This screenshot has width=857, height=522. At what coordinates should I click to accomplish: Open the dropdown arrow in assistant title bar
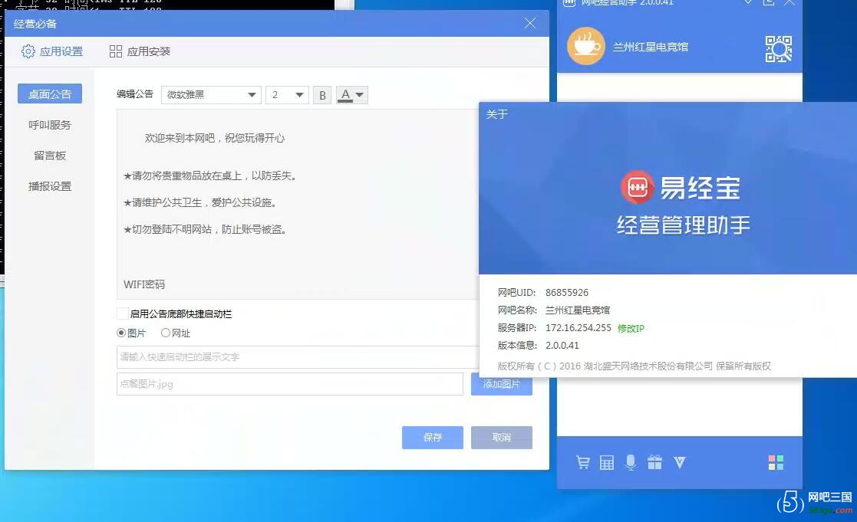pos(748,2)
